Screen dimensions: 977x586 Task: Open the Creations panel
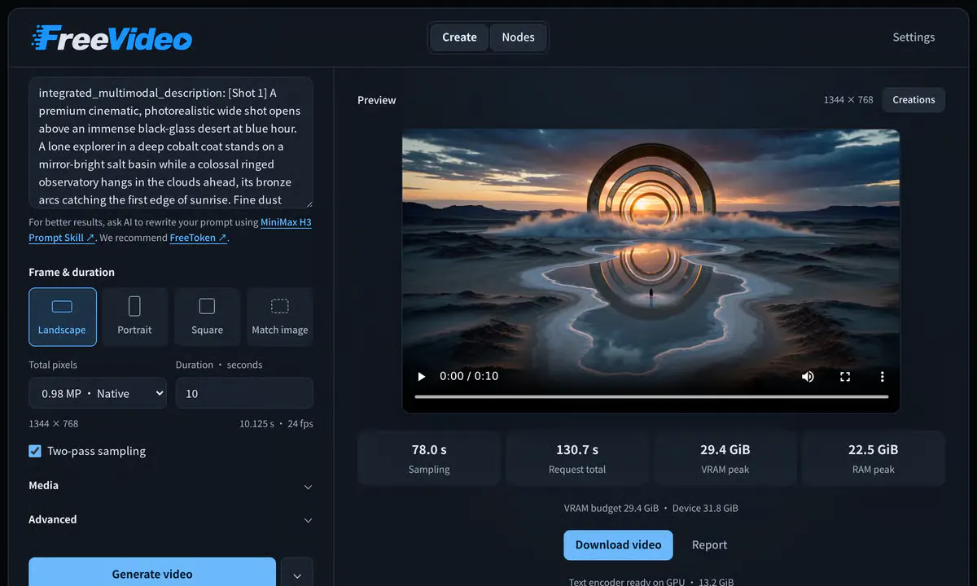(913, 100)
